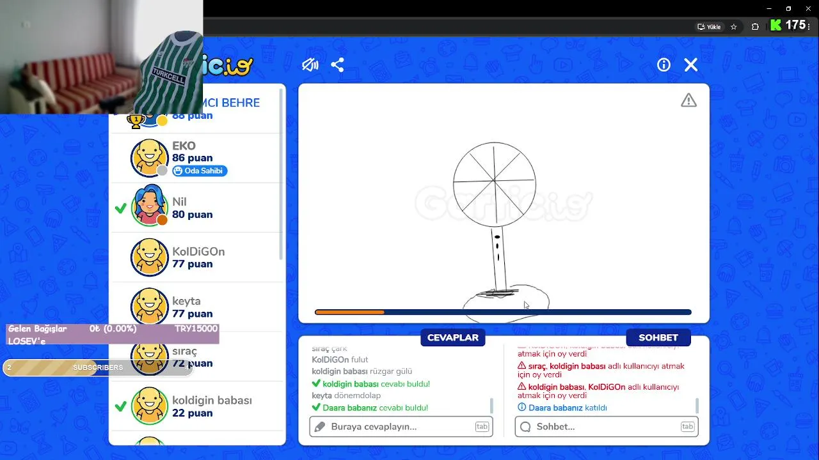Click the webcam overlay thumbnail

[x=102, y=57]
